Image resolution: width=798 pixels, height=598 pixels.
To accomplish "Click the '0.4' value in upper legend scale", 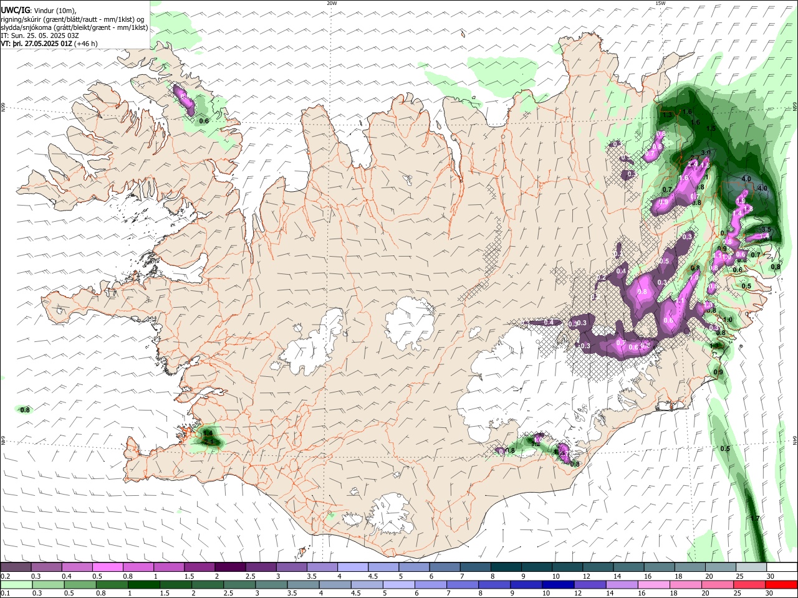I will (x=67, y=576).
